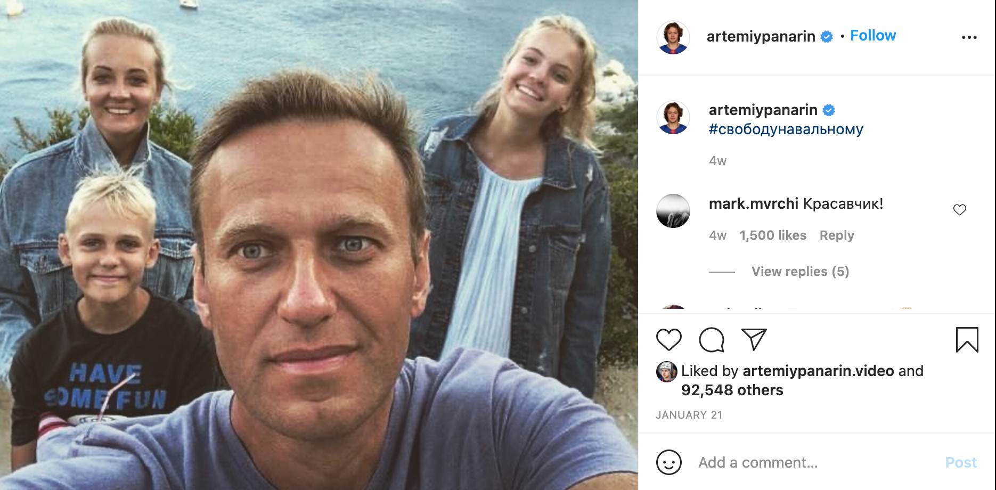Click artemiypanarin's avatar in the post header
Screen dimensions: 996x490
pos(673,37)
